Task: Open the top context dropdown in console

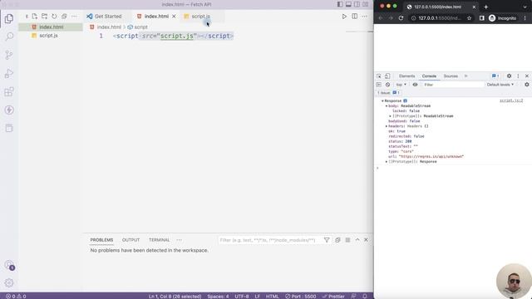Action: point(401,85)
